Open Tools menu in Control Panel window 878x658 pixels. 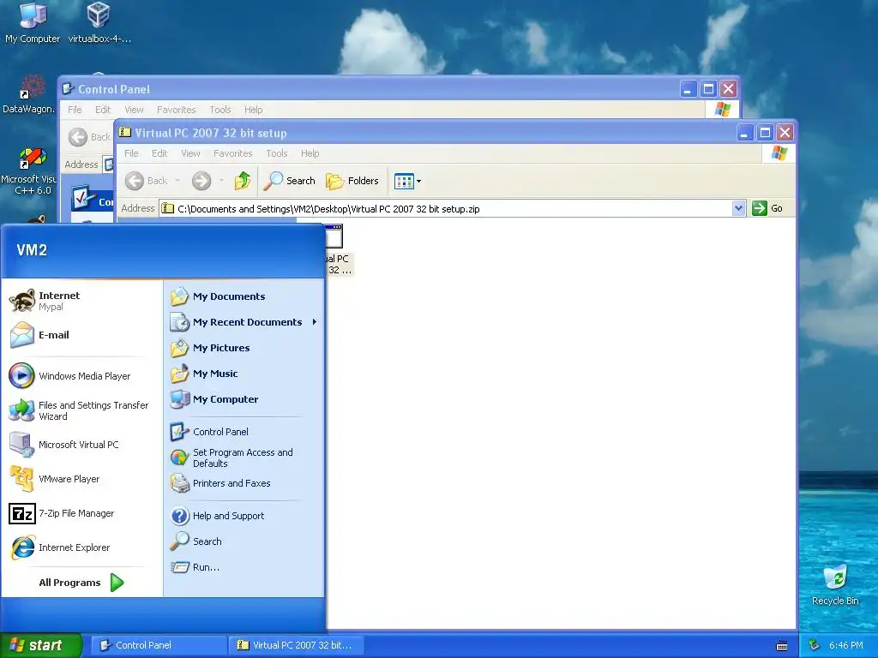[220, 110]
